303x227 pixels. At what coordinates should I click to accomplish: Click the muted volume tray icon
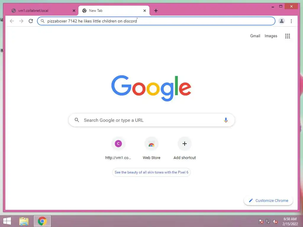(x=275, y=221)
